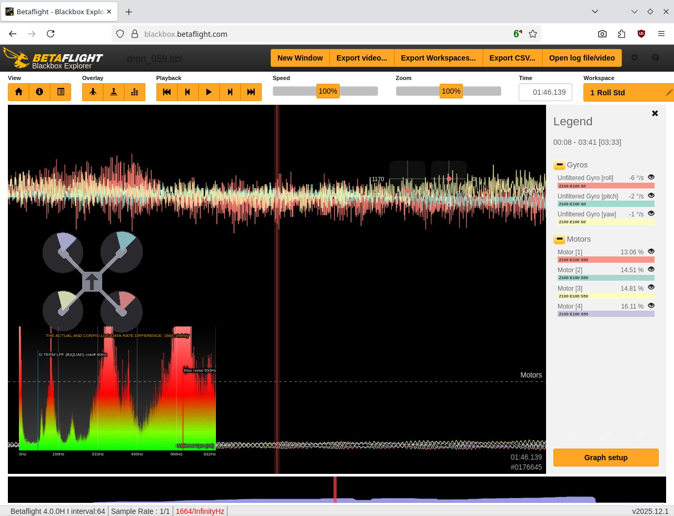Close the Legend panel
Screen dimensions: 674x516
pyautogui.click(x=655, y=113)
